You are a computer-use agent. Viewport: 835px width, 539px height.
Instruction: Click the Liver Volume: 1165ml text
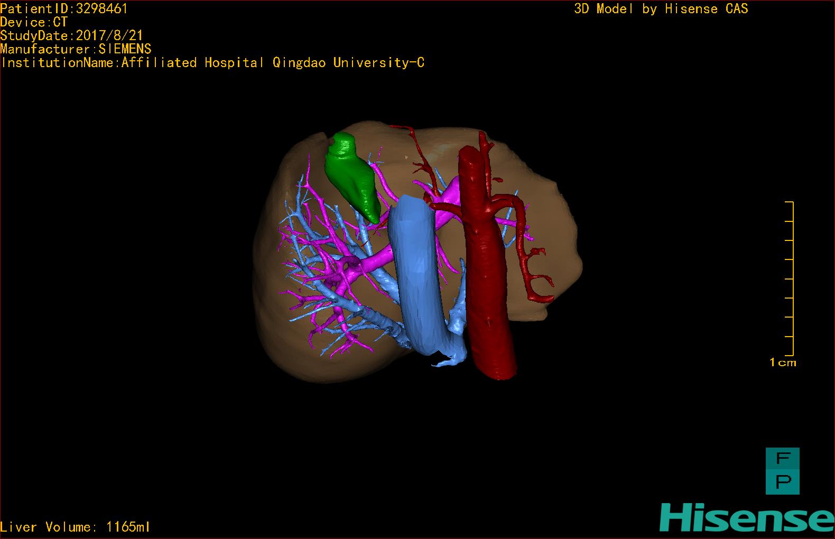coord(75,527)
